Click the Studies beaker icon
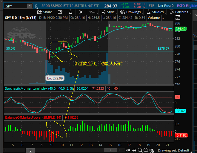Viewport: 197px width, 153px height. (x=149, y=12)
